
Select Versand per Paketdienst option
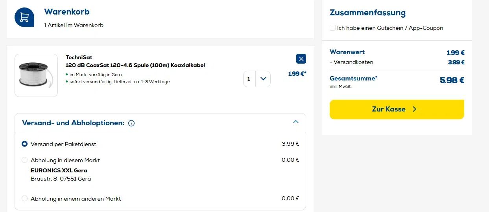(25, 144)
